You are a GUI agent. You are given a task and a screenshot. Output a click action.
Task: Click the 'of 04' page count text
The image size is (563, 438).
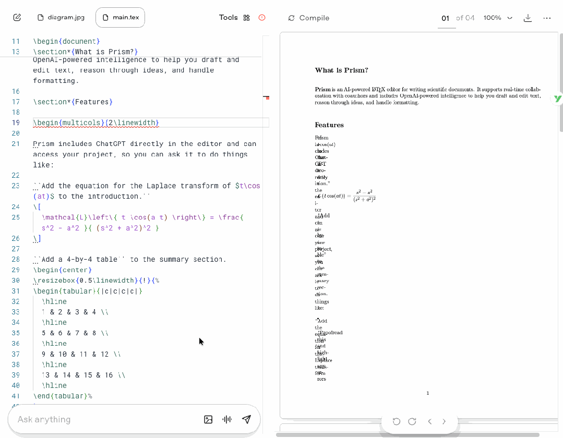465,18
